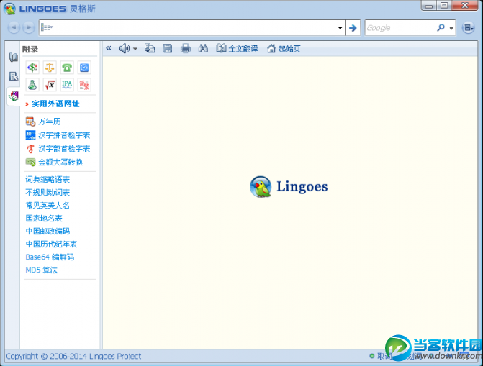Open the simplified-traditional Chinese conversion icon
The width and height of the screenshot is (483, 366).
pos(84,84)
